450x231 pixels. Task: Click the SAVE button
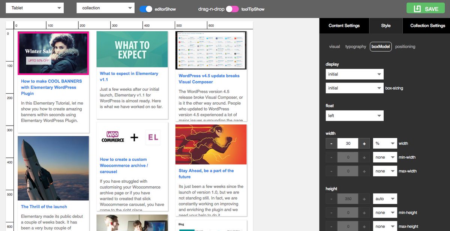(x=426, y=8)
